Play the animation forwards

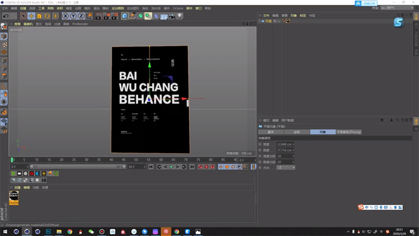(171, 167)
